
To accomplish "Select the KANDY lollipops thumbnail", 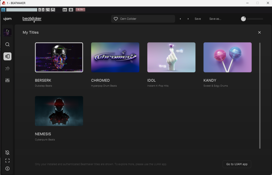I will [228, 57].
